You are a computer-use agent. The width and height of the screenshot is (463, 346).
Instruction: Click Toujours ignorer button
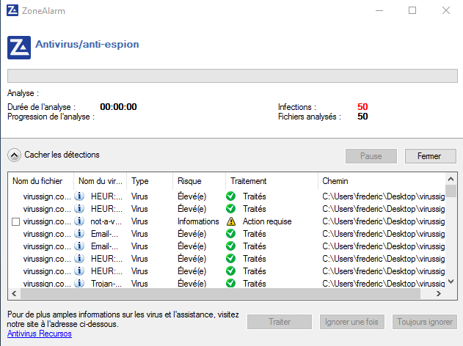(425, 322)
